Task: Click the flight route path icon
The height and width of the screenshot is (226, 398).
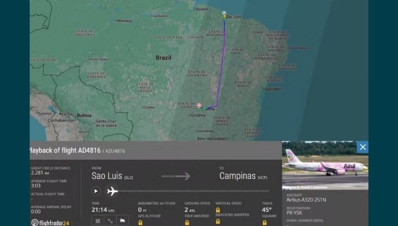Action: coord(110,221)
